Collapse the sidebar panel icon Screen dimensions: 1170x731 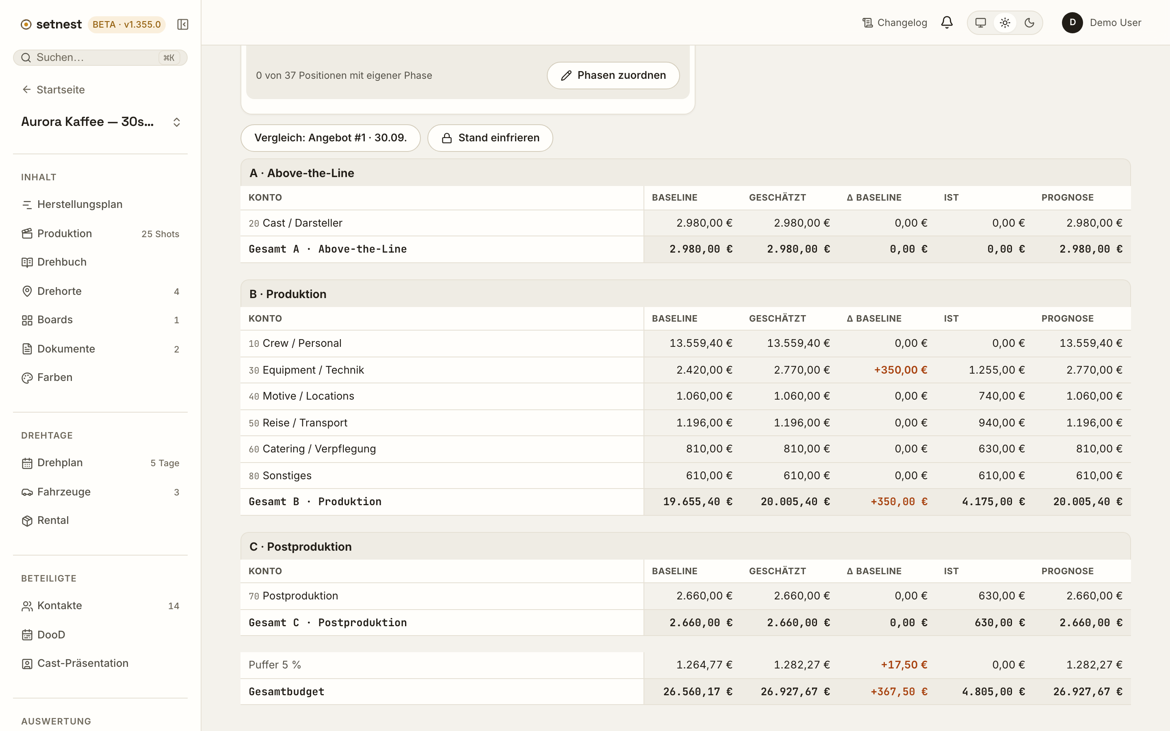point(182,24)
